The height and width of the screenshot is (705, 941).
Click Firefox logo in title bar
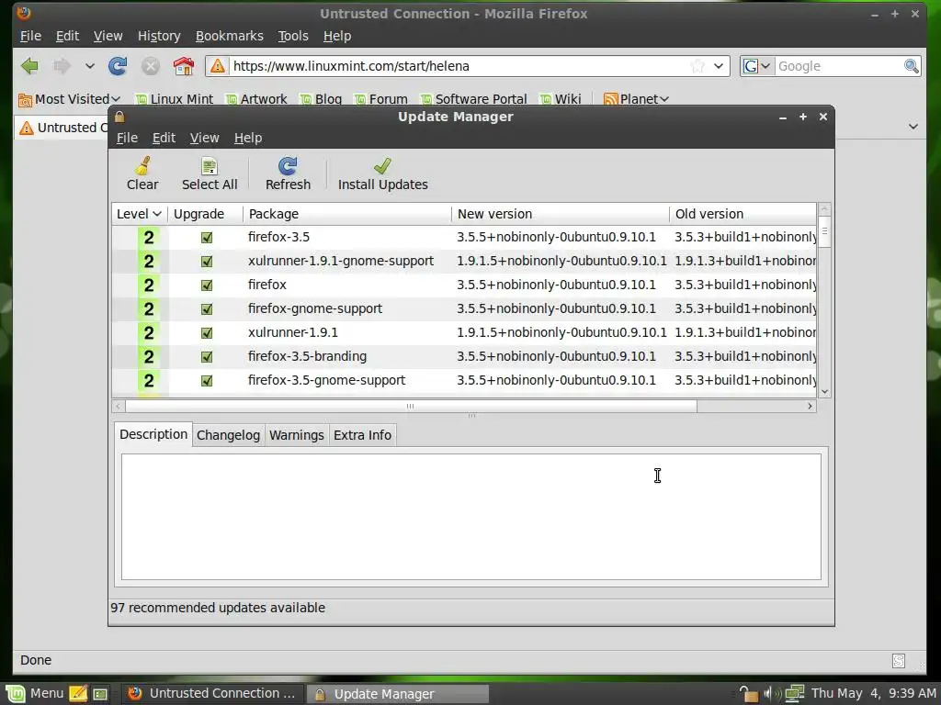(x=24, y=13)
